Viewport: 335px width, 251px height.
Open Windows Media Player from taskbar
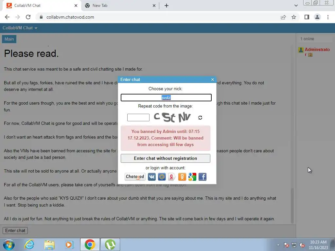tap(69, 244)
